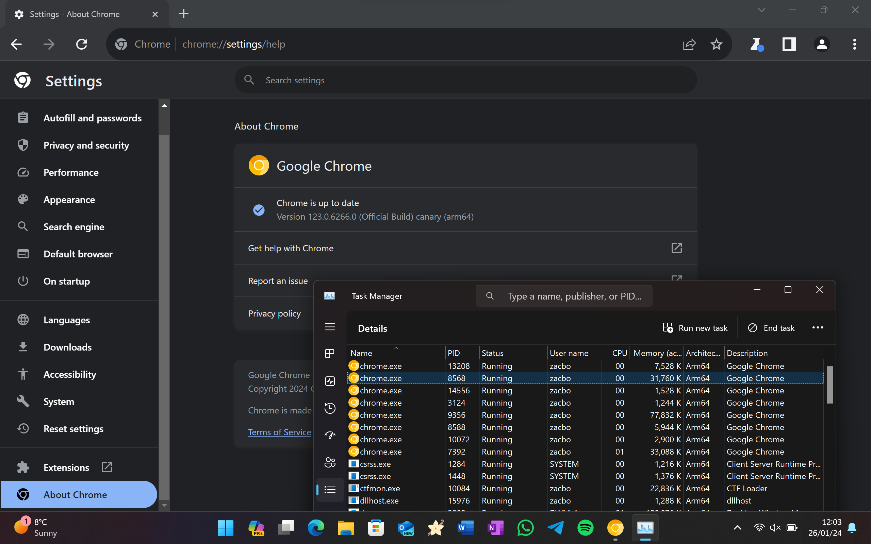Click the Chrome experiments beaker icon
The width and height of the screenshot is (871, 544).
(x=757, y=44)
